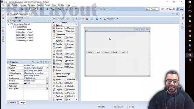This screenshot has height=109, width=194.
Task: Choose the FormLayout entry in Palette
Action: (x=58, y=67)
